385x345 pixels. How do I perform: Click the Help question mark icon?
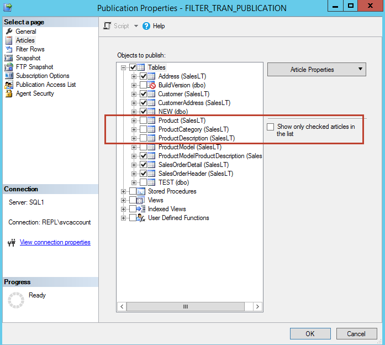[x=146, y=26]
